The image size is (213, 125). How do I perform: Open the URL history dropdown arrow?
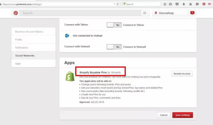114,4
